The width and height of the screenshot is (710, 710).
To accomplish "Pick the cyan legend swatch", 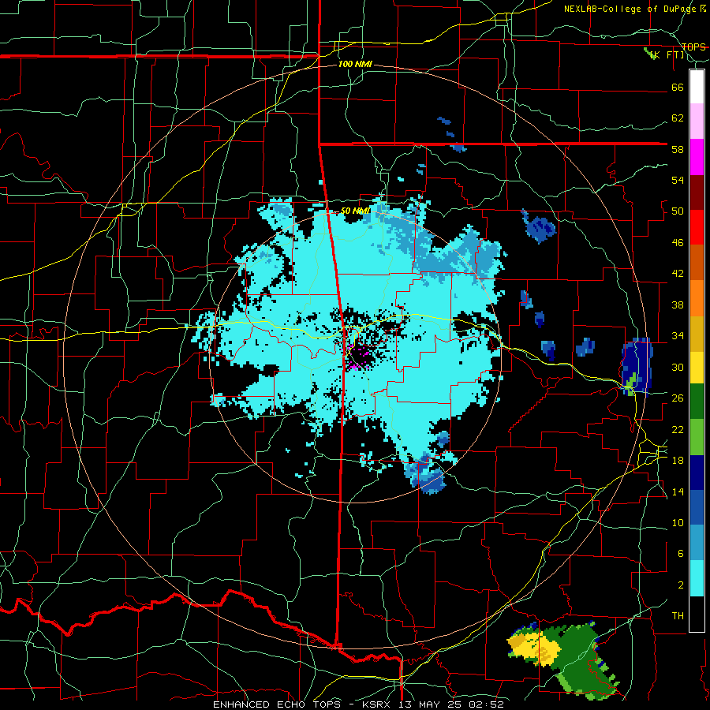I will coord(697,578).
